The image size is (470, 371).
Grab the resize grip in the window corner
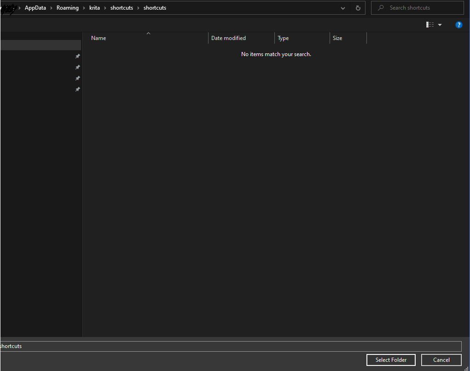466,368
